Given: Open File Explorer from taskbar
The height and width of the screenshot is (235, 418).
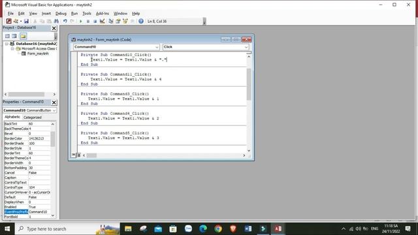Looking at the screenshot, I should [x=128, y=228].
